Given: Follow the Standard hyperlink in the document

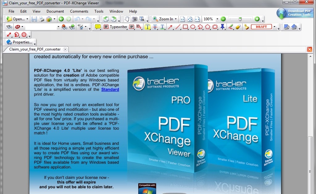Looking at the screenshot, I should (x=110, y=90).
